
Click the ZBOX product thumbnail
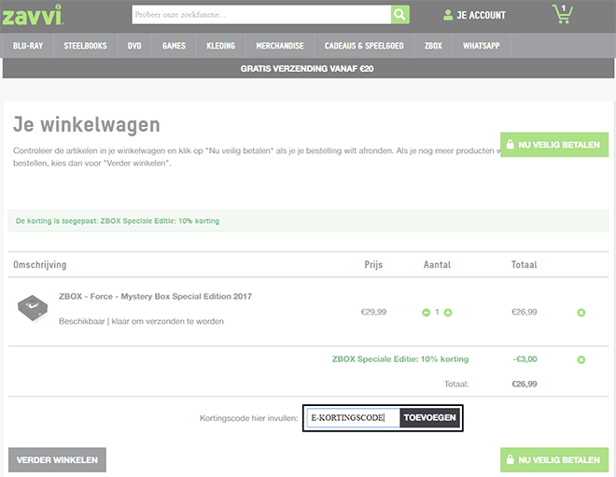(x=33, y=308)
